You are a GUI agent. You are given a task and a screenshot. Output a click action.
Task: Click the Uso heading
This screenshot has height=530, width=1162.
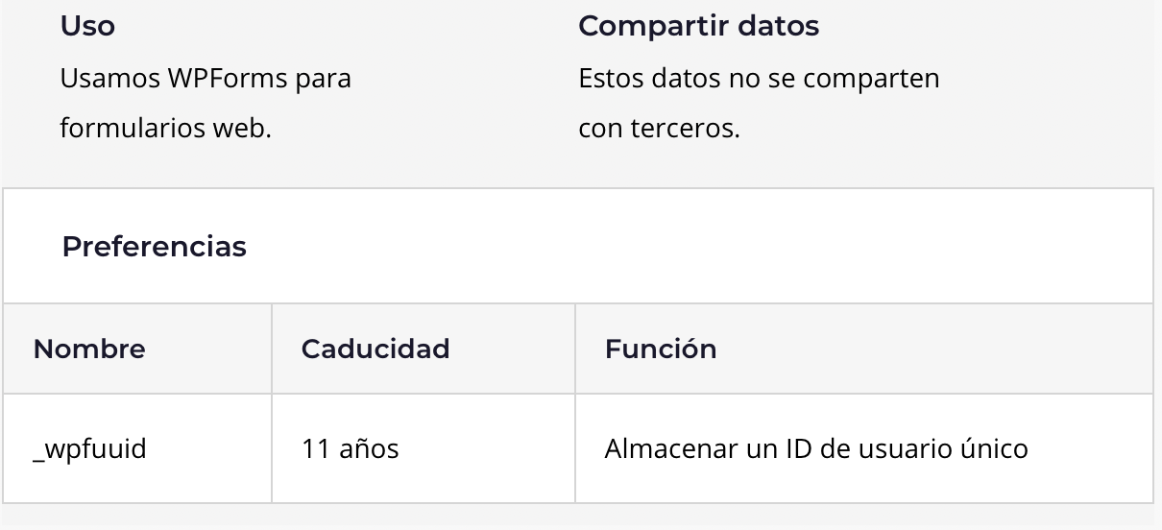coord(87,27)
